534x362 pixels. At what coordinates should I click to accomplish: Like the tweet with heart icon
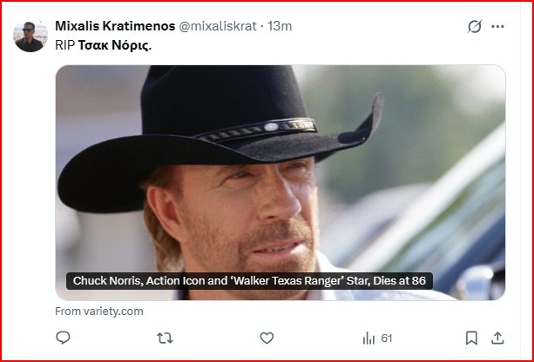coord(267,338)
